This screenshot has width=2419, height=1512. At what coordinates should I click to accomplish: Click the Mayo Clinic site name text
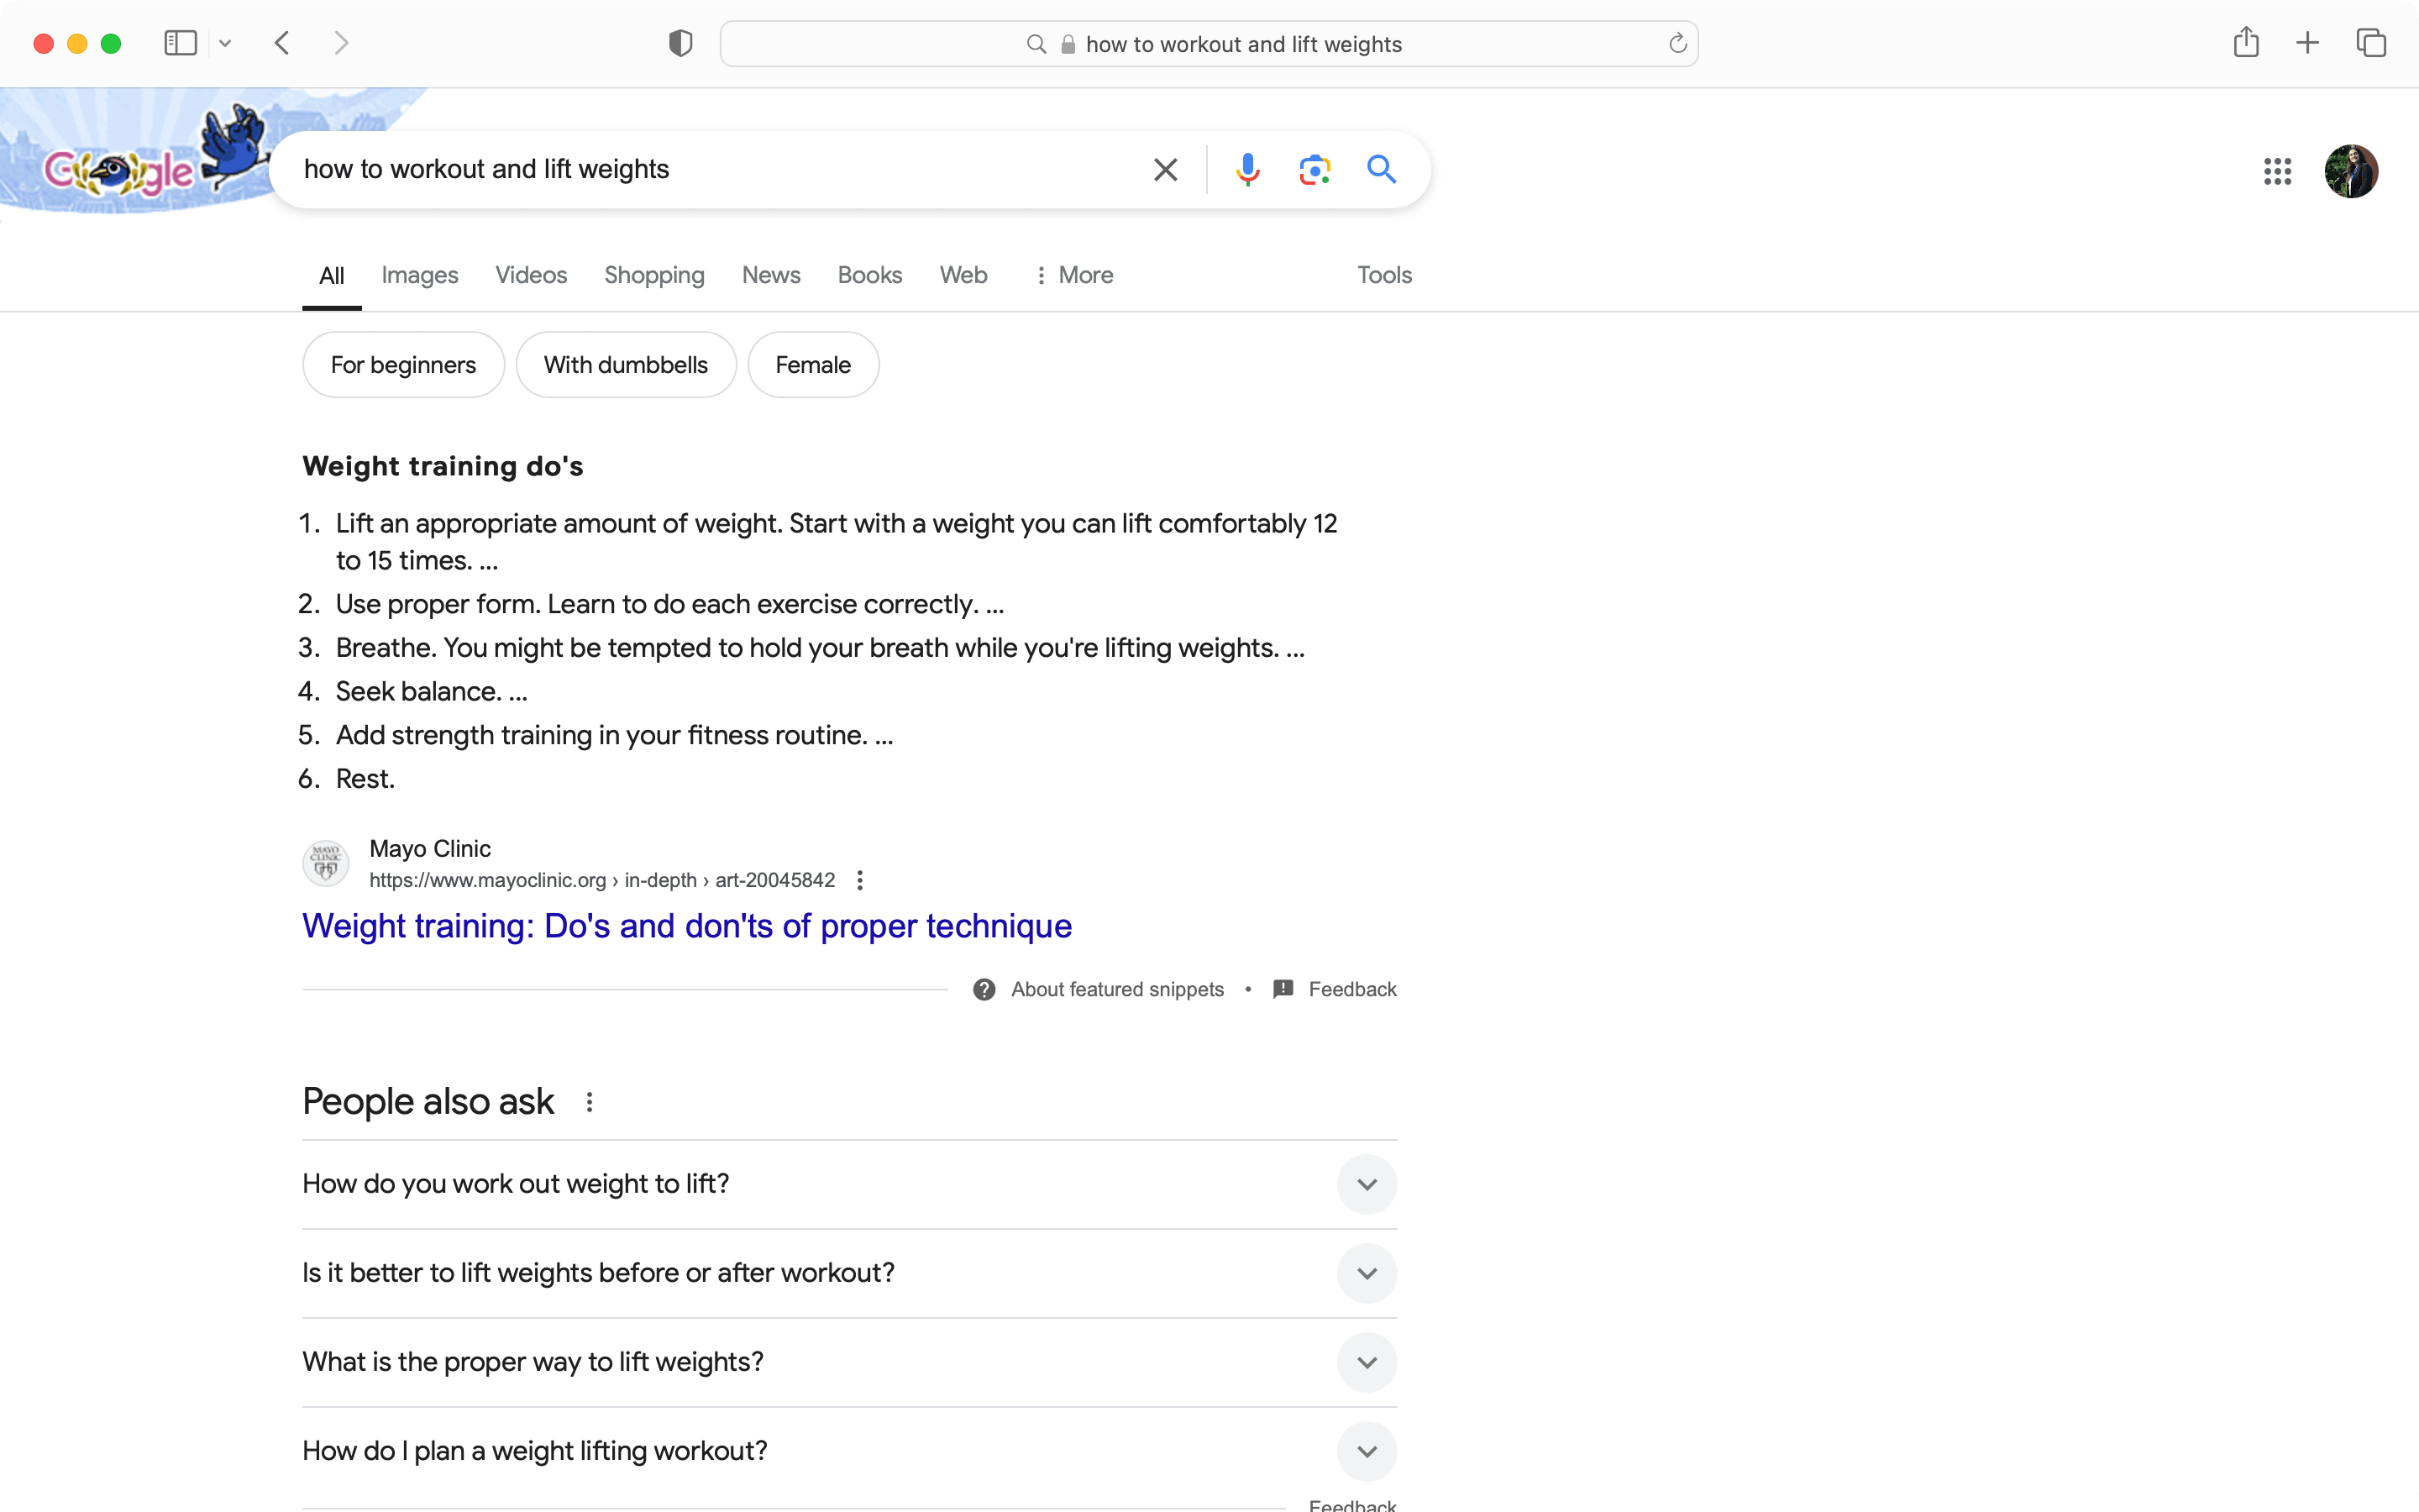(430, 848)
